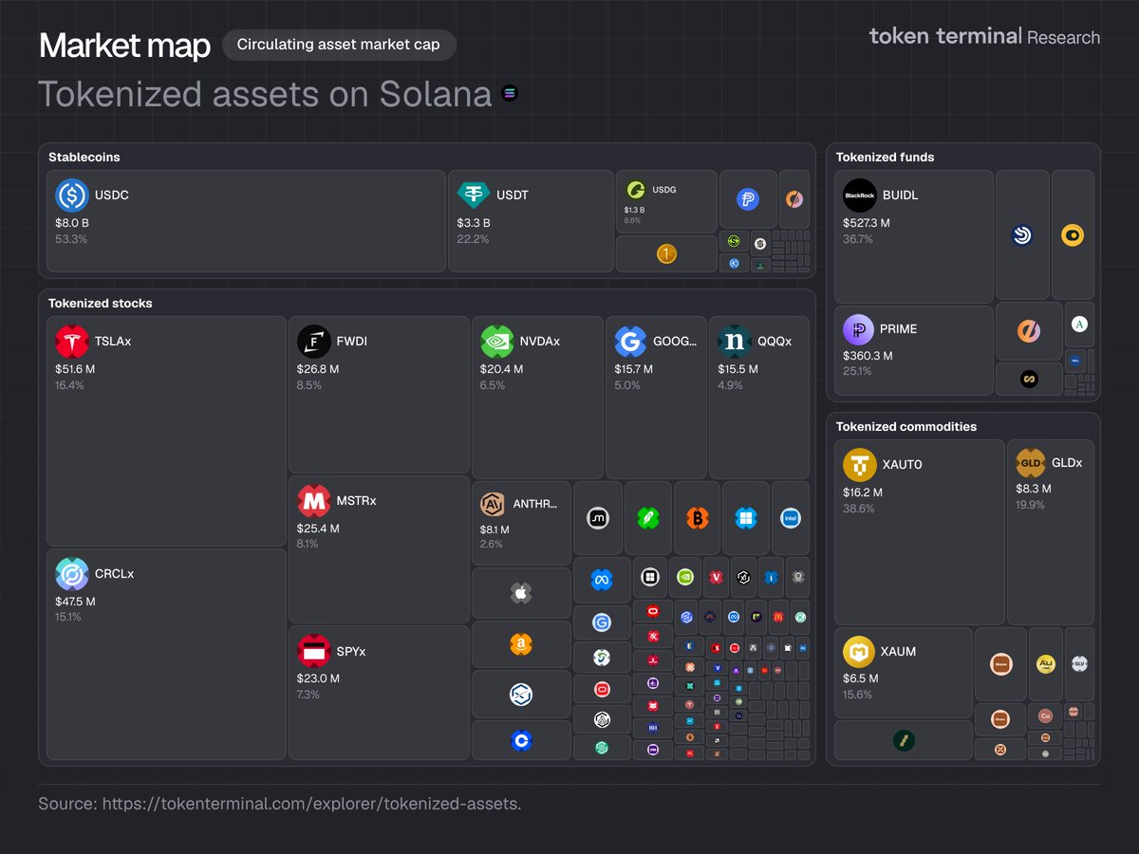Image resolution: width=1139 pixels, height=854 pixels.
Task: Click the PRIME fund icon
Action: point(860,329)
